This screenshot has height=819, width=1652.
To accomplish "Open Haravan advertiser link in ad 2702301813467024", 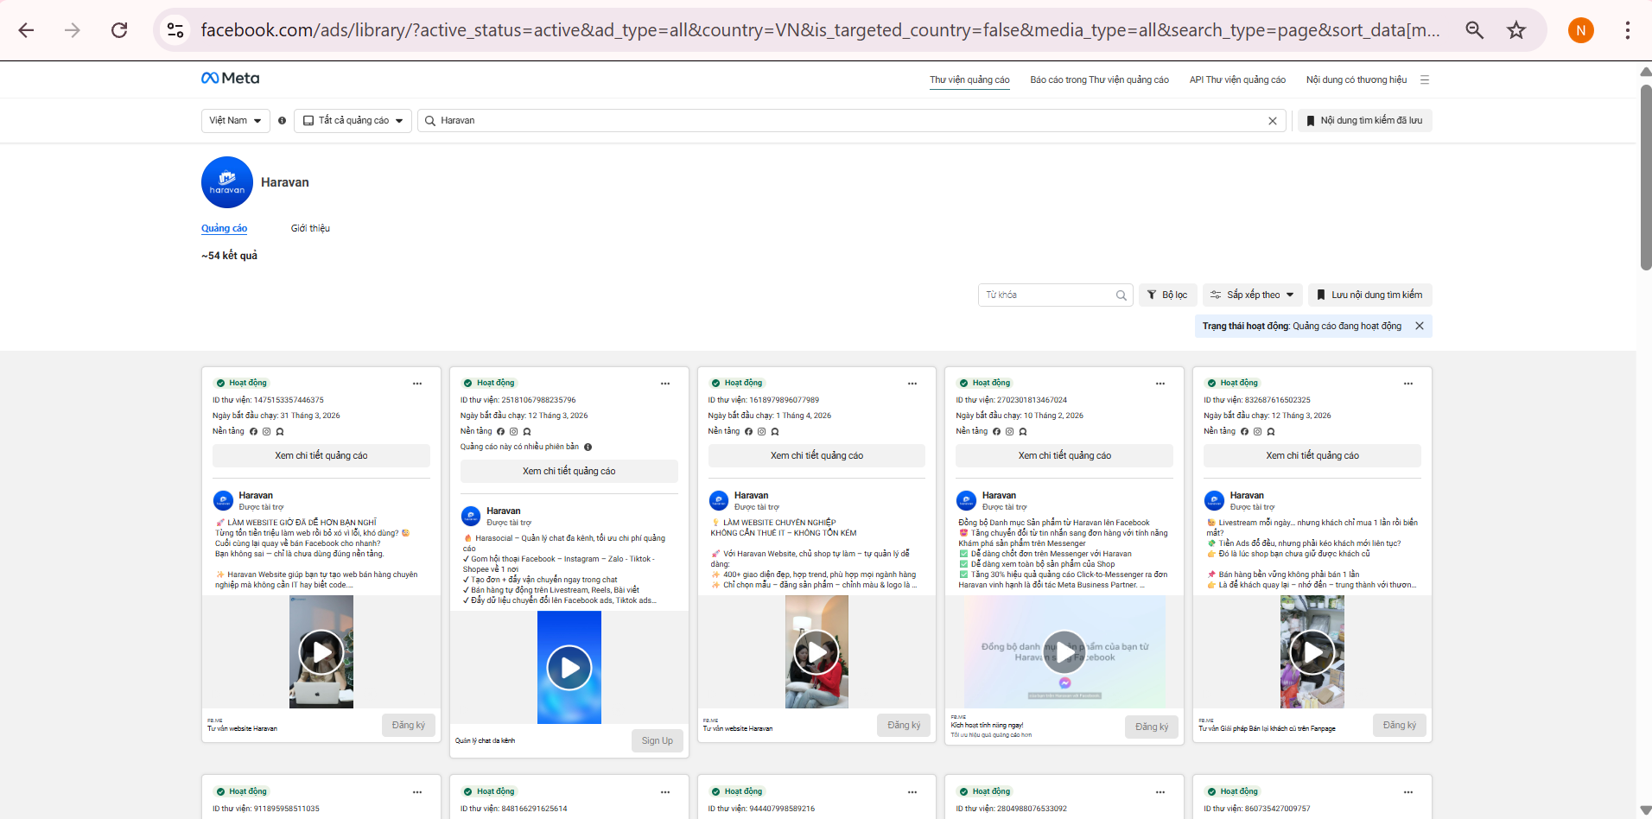I will point(999,496).
